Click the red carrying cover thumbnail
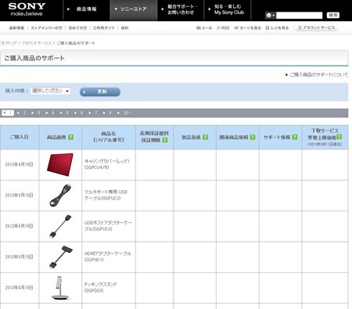The width and height of the screenshot is (352, 309). coord(60,164)
